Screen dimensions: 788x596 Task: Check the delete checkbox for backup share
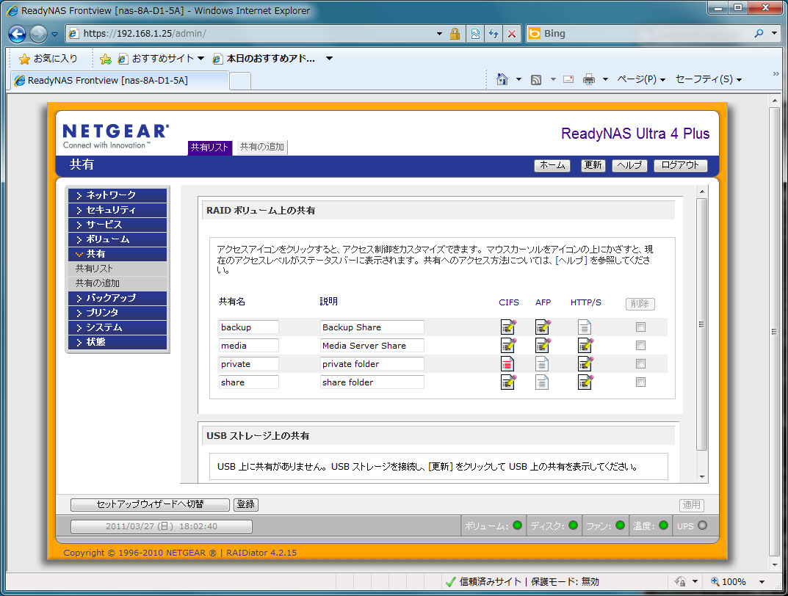pyautogui.click(x=640, y=327)
